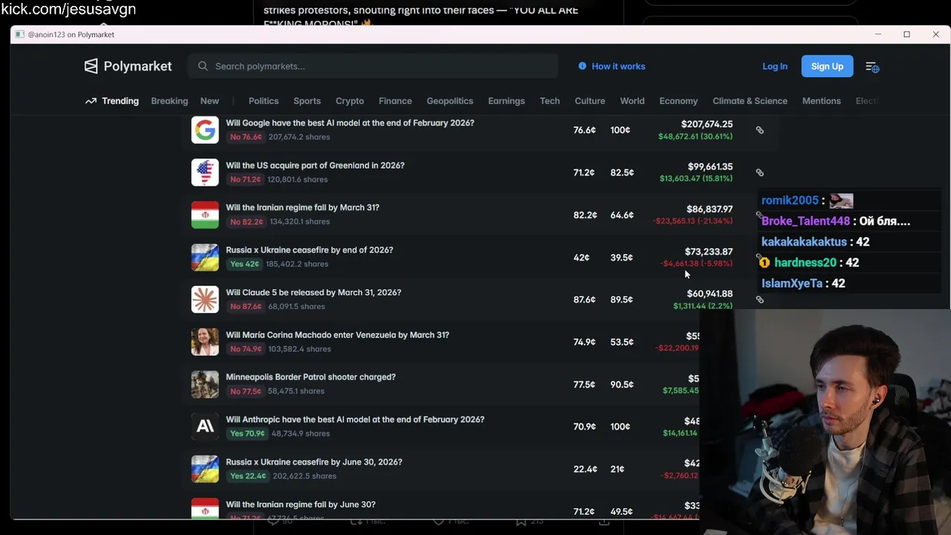
Task: Copy link icon for the Claude 5 row
Action: [759, 299]
